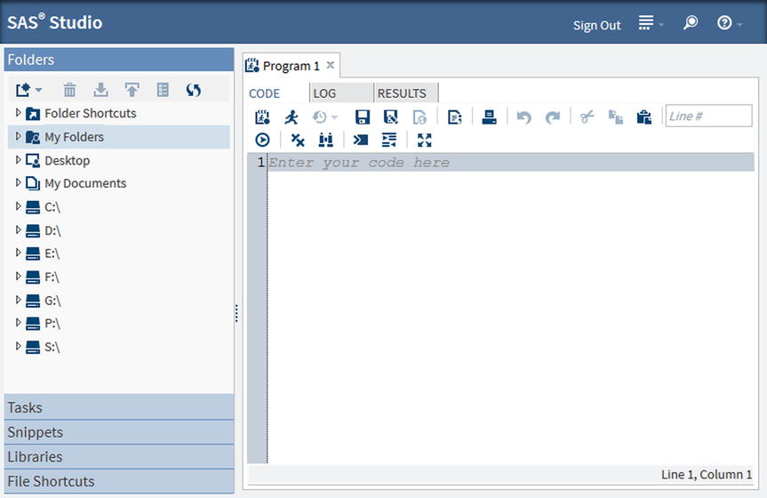Expand the C:\ drive node
The height and width of the screenshot is (498, 767).
(18, 206)
